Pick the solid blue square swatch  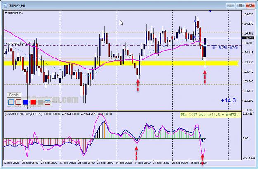pyautogui.click(x=26, y=102)
